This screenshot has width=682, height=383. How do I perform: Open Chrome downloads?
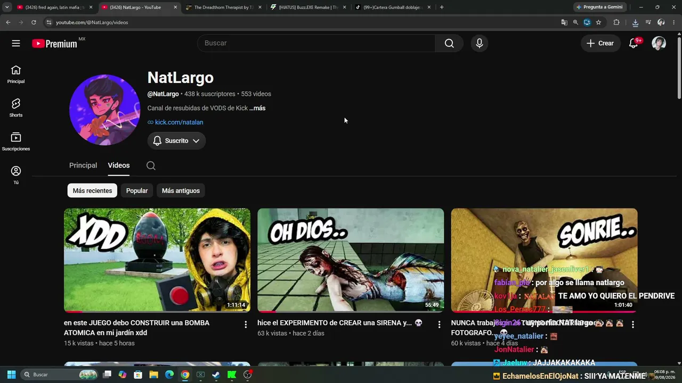point(635,22)
